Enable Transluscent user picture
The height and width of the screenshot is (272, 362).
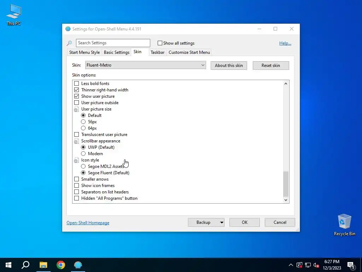[x=76, y=134]
